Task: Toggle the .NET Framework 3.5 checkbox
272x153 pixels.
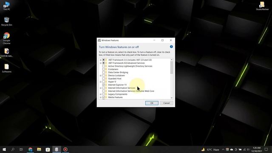Action: tap(104, 60)
